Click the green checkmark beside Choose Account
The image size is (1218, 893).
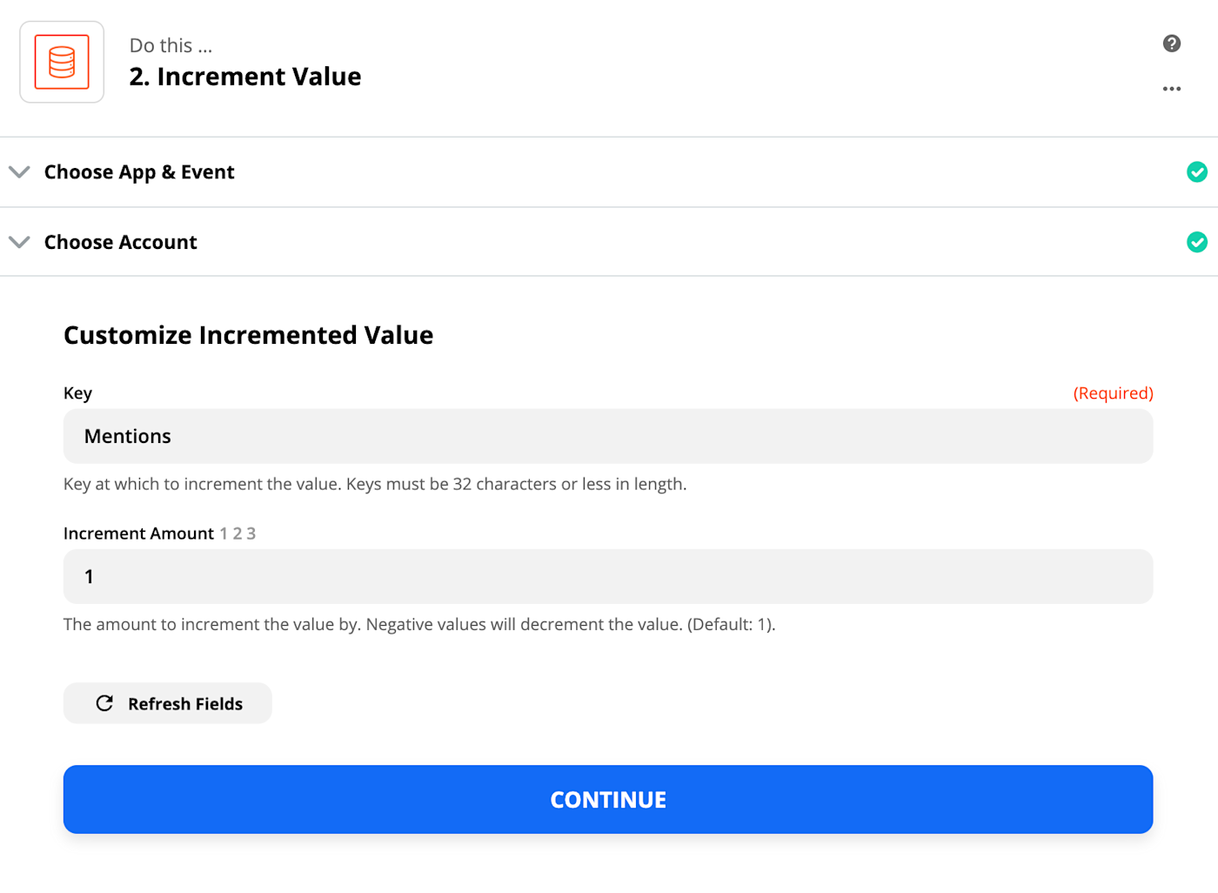1197,242
